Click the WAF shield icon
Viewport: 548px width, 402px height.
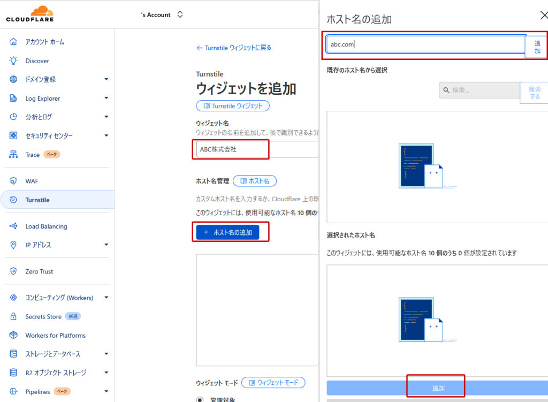click(x=14, y=181)
